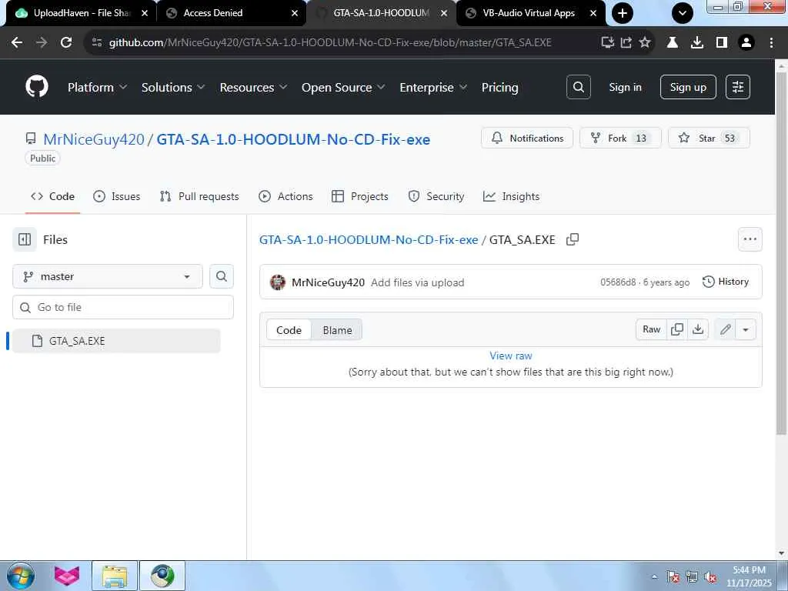Open the GitHub search icon
The height and width of the screenshot is (591, 788).
coord(579,87)
